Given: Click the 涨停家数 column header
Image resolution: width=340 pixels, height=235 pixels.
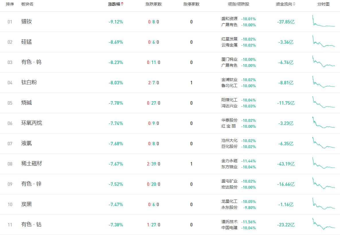Looking at the screenshot, I should [191, 4].
